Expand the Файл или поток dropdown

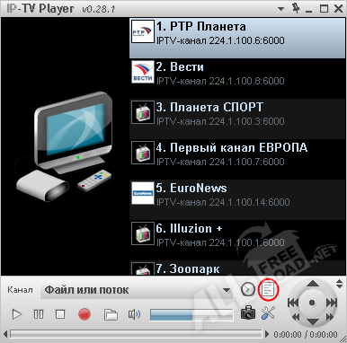tap(227, 290)
